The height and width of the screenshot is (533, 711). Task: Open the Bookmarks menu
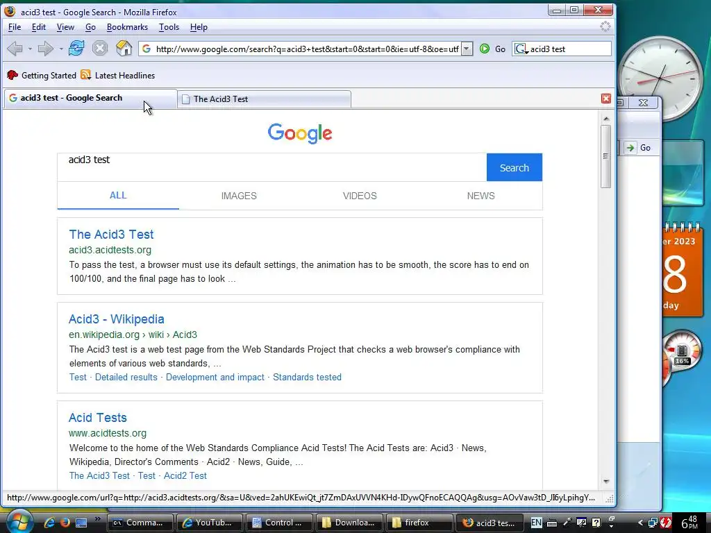pos(127,27)
